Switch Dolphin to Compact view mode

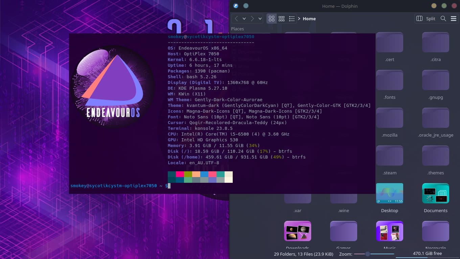click(281, 19)
